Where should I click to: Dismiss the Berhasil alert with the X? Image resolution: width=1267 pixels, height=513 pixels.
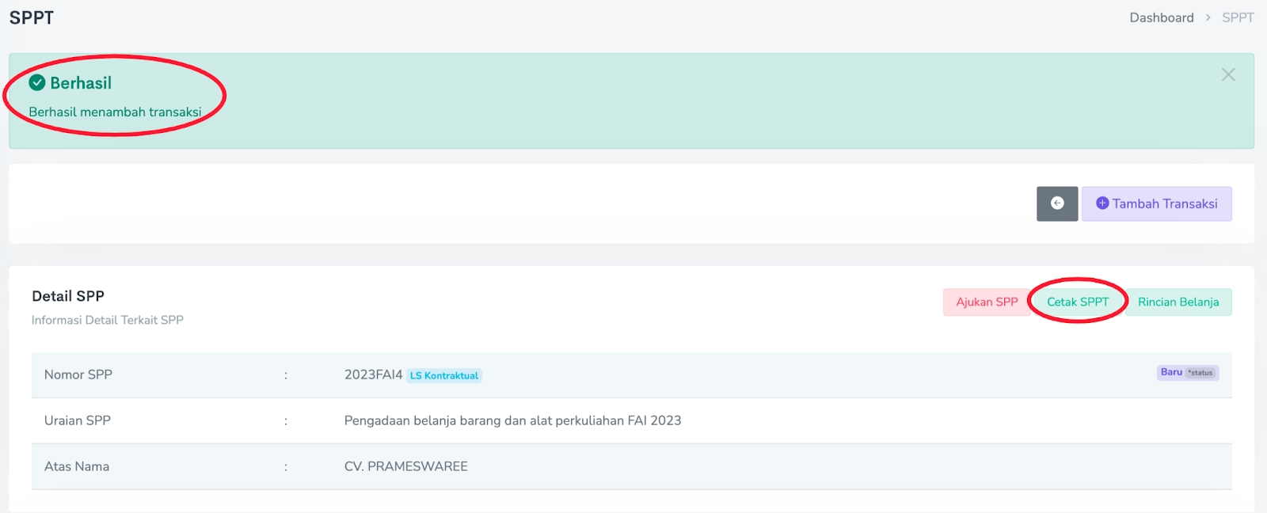tap(1227, 74)
